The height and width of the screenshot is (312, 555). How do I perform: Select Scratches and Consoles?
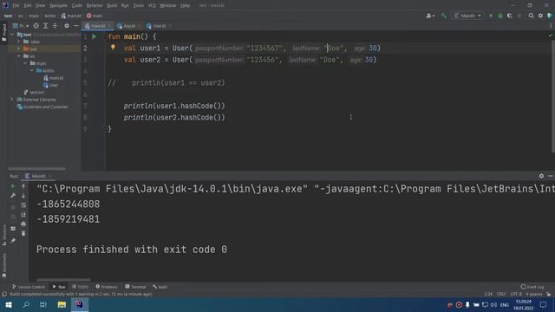pos(42,107)
